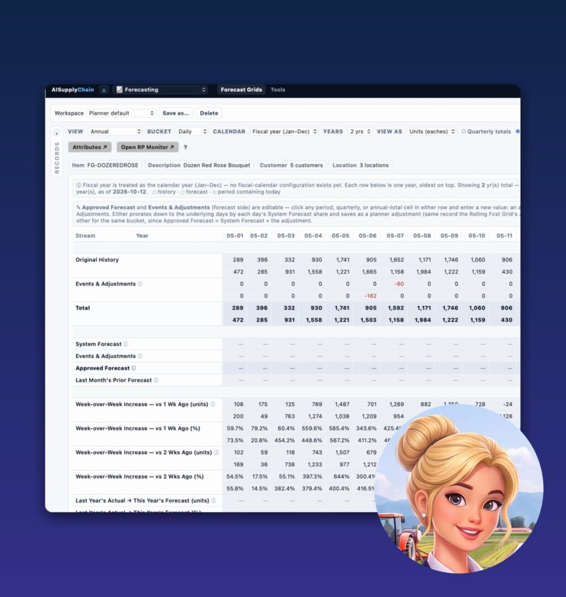566x597 pixels.
Task: Click the RECORDS vertical label
Action: 57,158
